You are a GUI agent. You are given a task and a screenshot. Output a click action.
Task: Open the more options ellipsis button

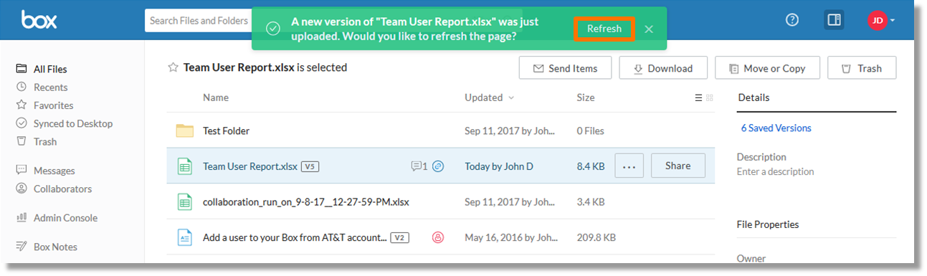(629, 166)
